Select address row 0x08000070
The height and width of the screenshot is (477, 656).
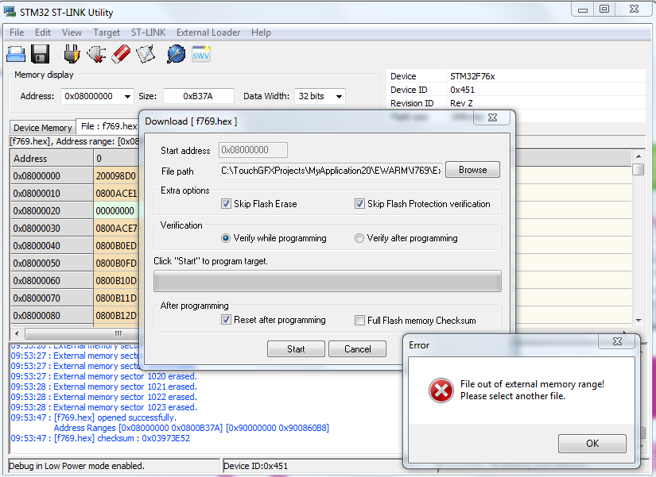[x=52, y=298]
